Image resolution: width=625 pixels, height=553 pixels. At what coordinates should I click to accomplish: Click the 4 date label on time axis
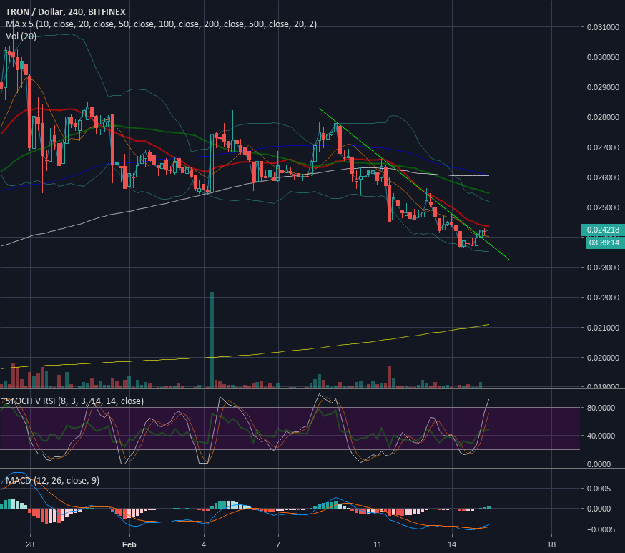pyautogui.click(x=204, y=544)
